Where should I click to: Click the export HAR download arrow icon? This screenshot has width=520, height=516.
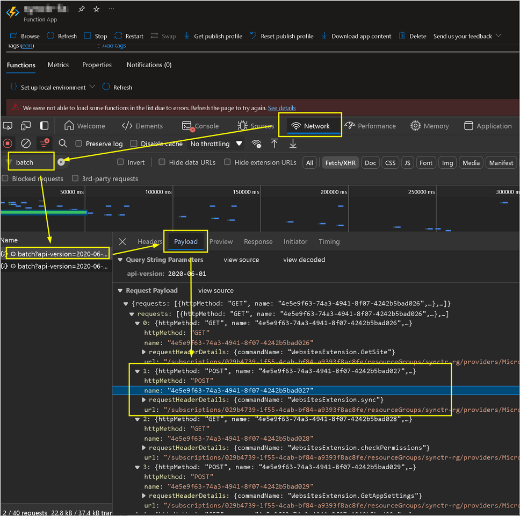[293, 144]
